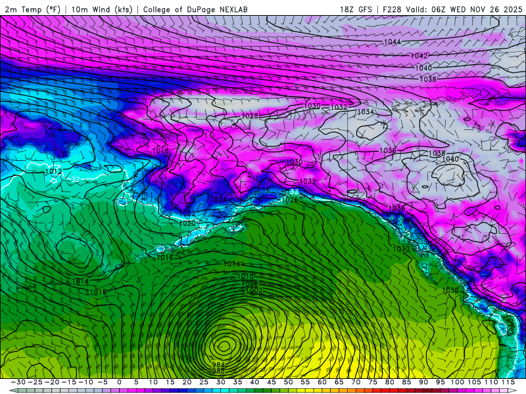Select the 1012 isobar label

click(x=53, y=171)
